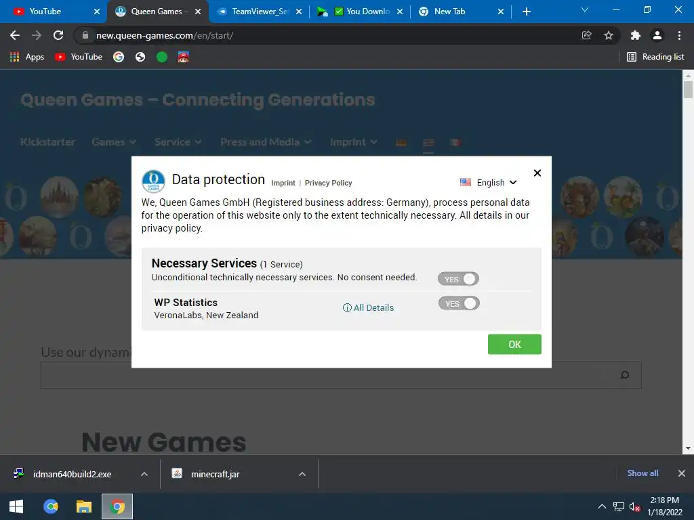Screen dimensions: 694x520
Task: Close the TeamViewer tab
Action: pyautogui.click(x=299, y=12)
